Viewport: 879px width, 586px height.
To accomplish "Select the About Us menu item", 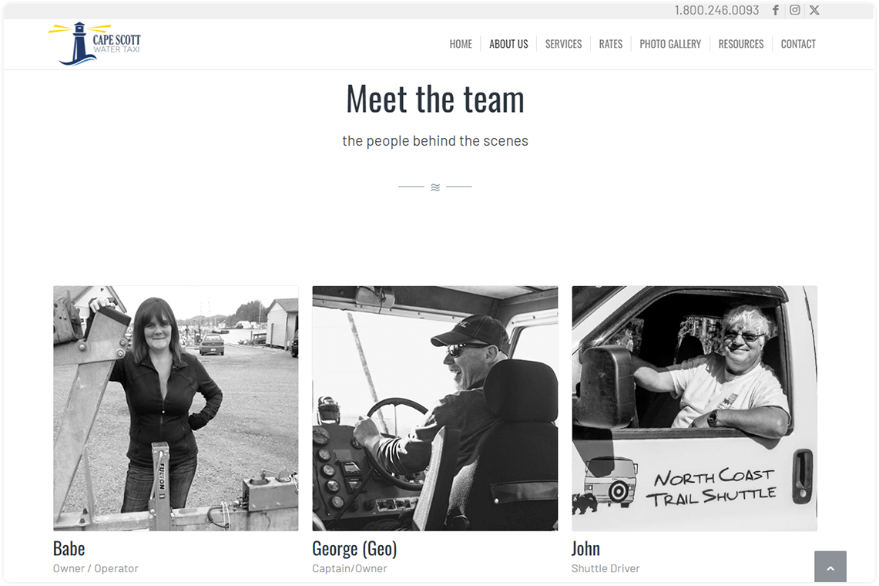I will point(508,44).
